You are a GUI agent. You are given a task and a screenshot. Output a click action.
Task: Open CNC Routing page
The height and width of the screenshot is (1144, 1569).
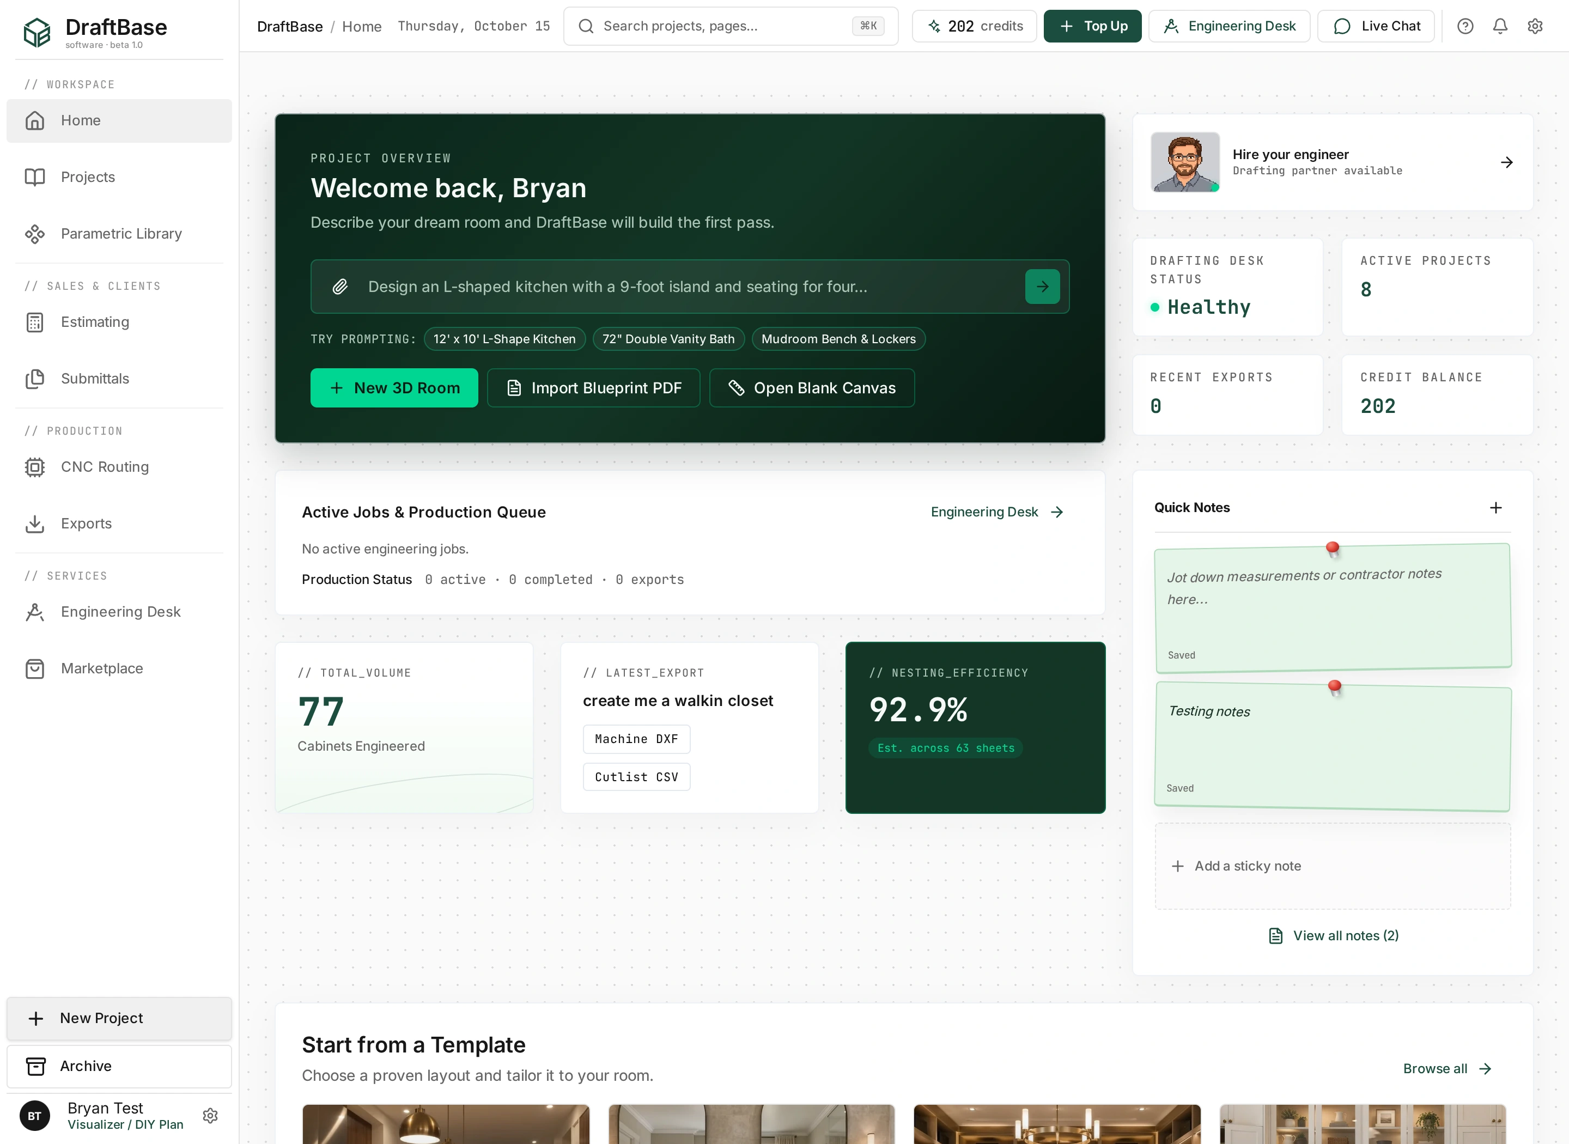pos(119,467)
